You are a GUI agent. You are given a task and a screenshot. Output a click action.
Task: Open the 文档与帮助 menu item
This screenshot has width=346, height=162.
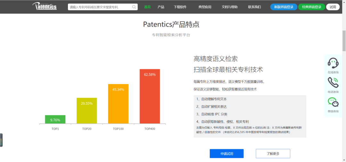(230, 7)
